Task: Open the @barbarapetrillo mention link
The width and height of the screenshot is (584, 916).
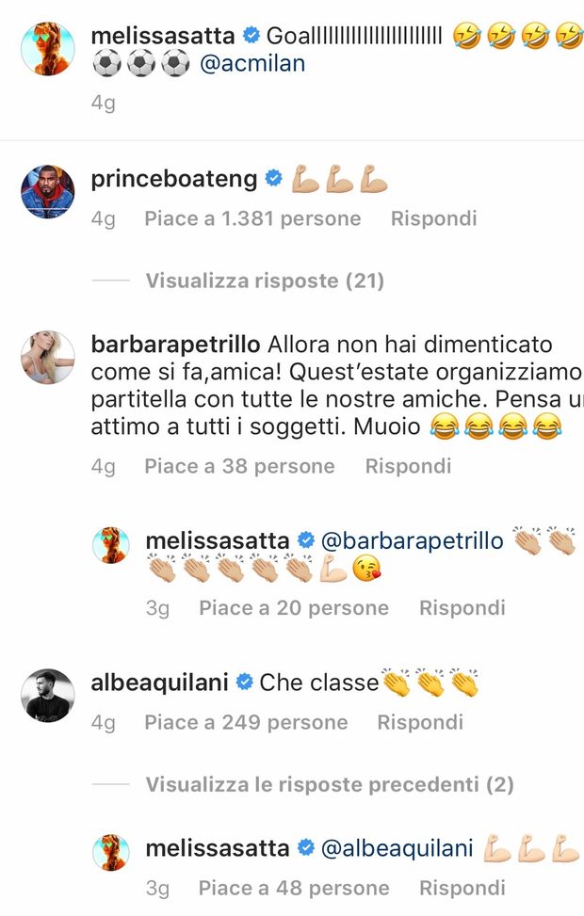Action: [x=413, y=541]
